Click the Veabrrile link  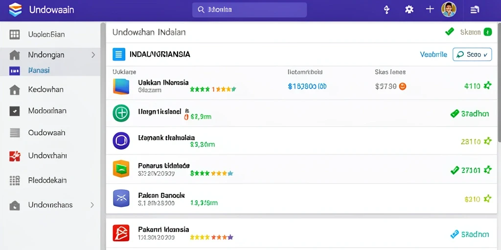click(x=433, y=55)
